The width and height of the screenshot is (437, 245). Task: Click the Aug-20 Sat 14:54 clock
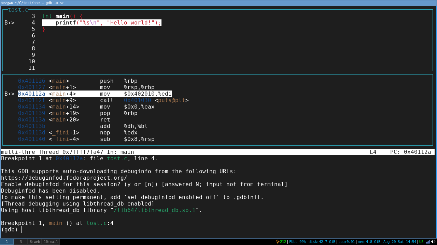(400, 242)
